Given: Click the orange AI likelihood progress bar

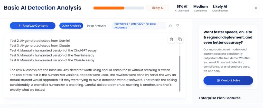Looking at the screenshot, I should click(x=109, y=8).
